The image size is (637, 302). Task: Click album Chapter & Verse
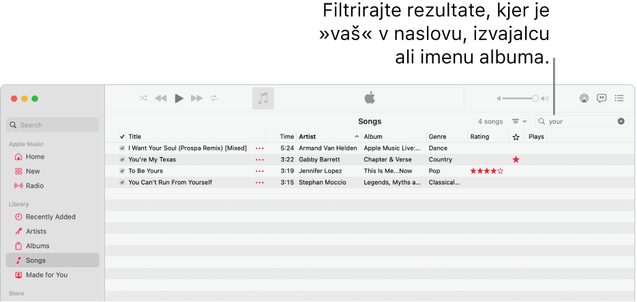(x=387, y=160)
